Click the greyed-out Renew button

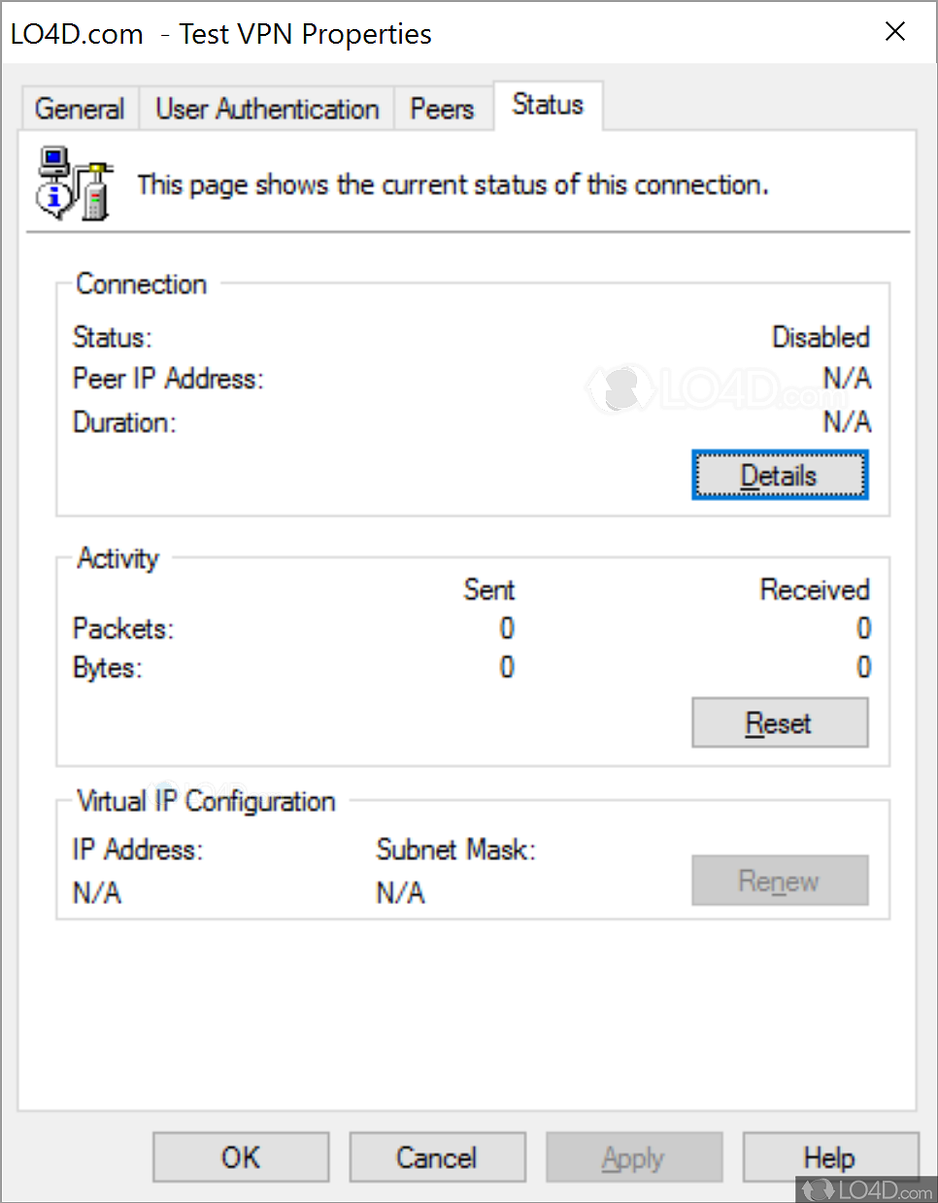[x=780, y=881]
